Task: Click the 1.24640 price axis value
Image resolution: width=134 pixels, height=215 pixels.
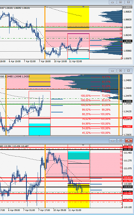Action: point(127,88)
